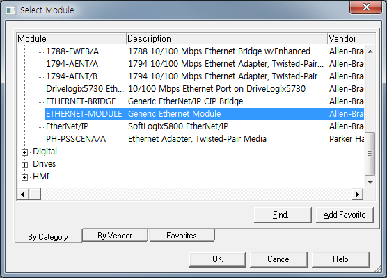This screenshot has height=278, width=387.
Task: Switch to the By Vendor tab
Action: (x=115, y=236)
